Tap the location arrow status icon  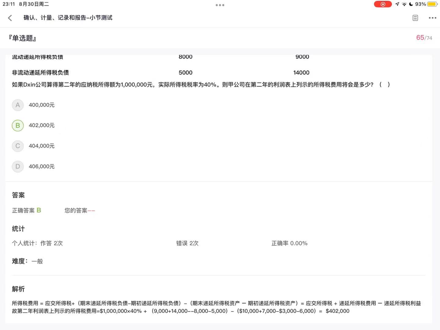click(x=397, y=4)
